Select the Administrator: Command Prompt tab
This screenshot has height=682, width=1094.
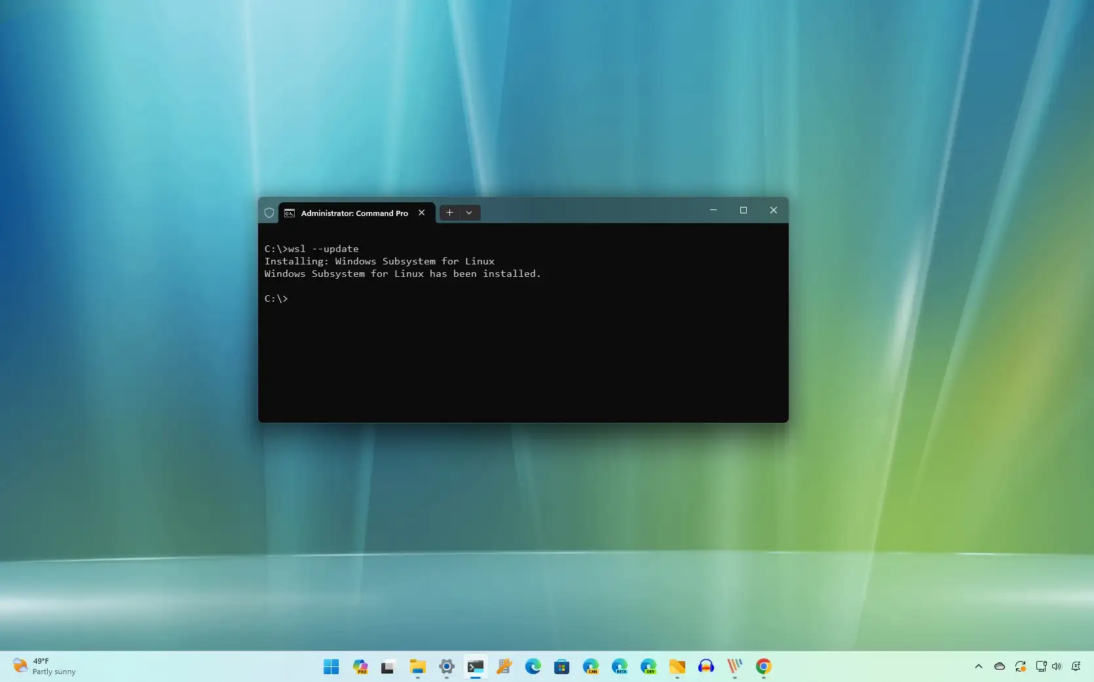tap(354, 213)
